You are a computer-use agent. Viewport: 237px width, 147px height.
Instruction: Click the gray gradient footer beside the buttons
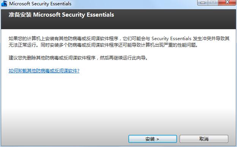coord(63,139)
